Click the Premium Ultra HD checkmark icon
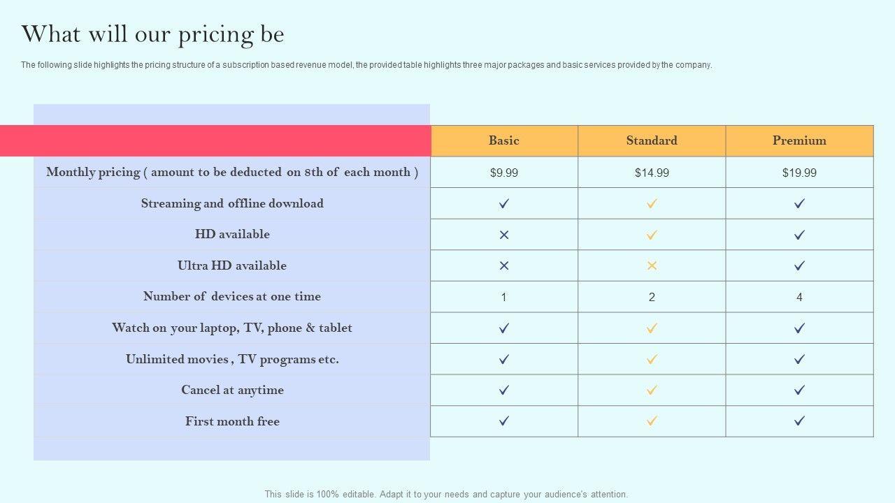The height and width of the screenshot is (503, 895). pyautogui.click(x=799, y=265)
